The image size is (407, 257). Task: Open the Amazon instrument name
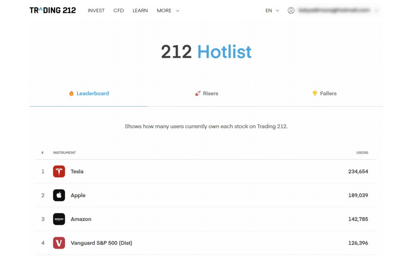click(81, 219)
